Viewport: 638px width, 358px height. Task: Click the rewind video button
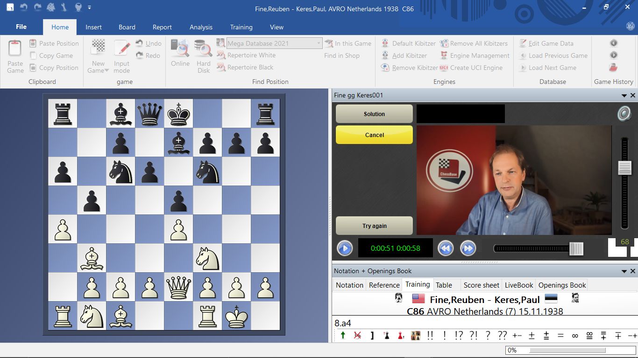point(446,248)
